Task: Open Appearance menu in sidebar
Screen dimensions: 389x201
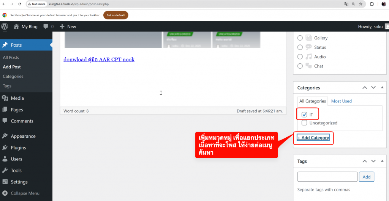Action: (x=23, y=136)
